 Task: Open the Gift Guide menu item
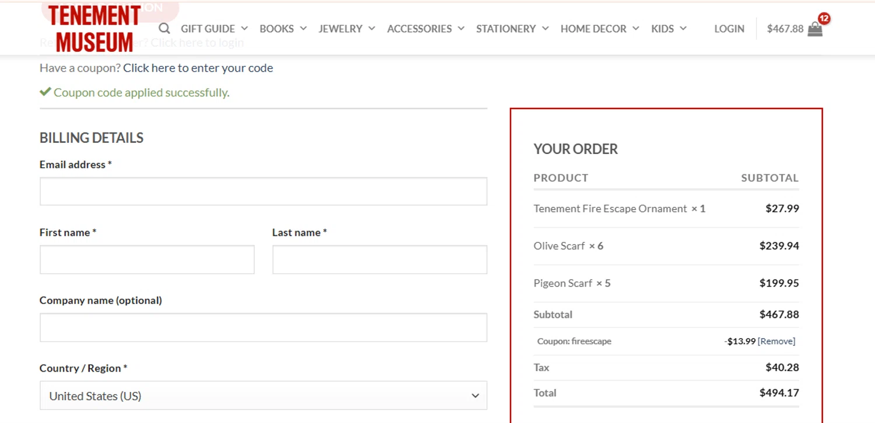point(208,29)
